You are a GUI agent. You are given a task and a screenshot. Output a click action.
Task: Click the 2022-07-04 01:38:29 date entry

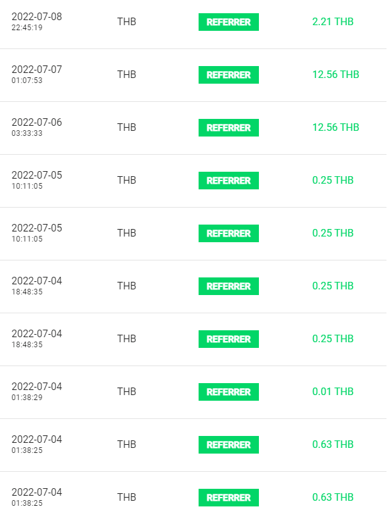36,391
